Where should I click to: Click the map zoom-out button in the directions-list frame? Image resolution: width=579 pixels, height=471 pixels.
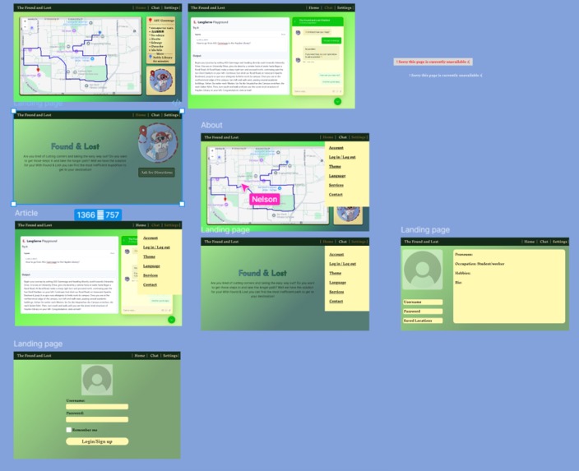25,27
